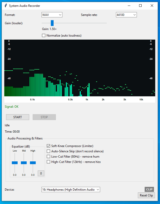Click the feather app icon in title bar
This screenshot has width=160, height=204.
5,6
